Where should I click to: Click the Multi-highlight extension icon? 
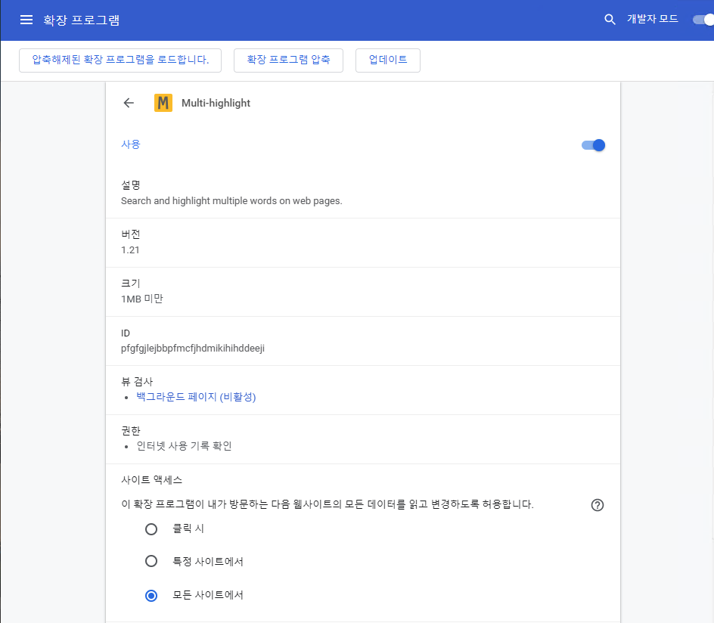point(163,102)
